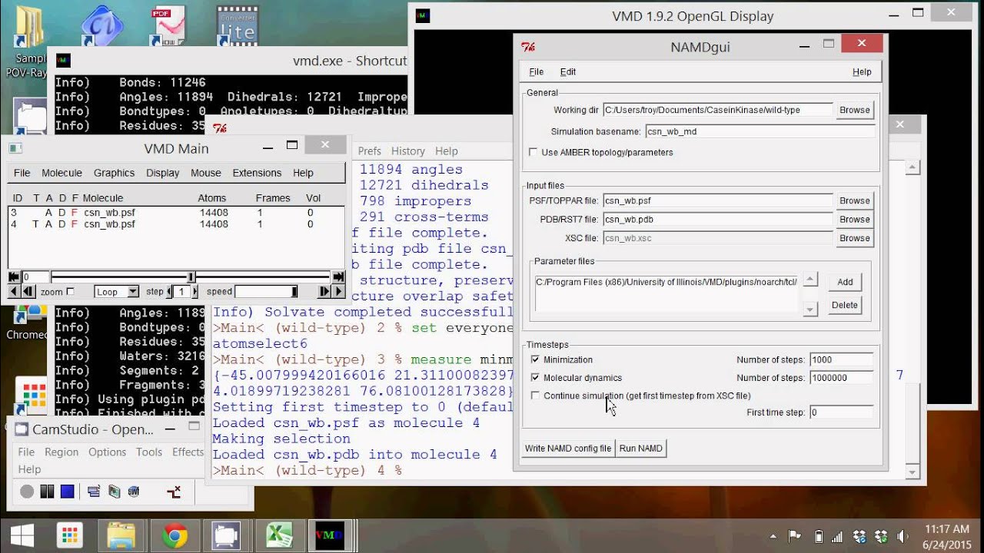Play animation in reverse in VMD Main
This screenshot has height=553, width=984.
click(13, 292)
